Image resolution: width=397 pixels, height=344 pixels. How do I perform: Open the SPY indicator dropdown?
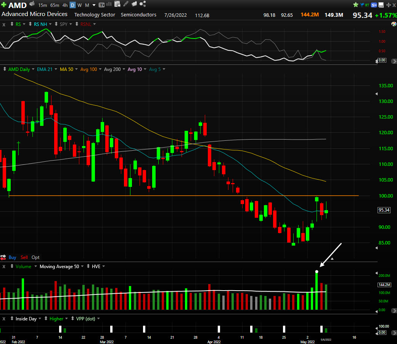point(71,24)
